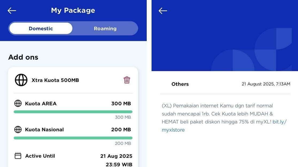Tap back arrow on message detail screen
This screenshot has width=298, height=167.
pos(163,11)
